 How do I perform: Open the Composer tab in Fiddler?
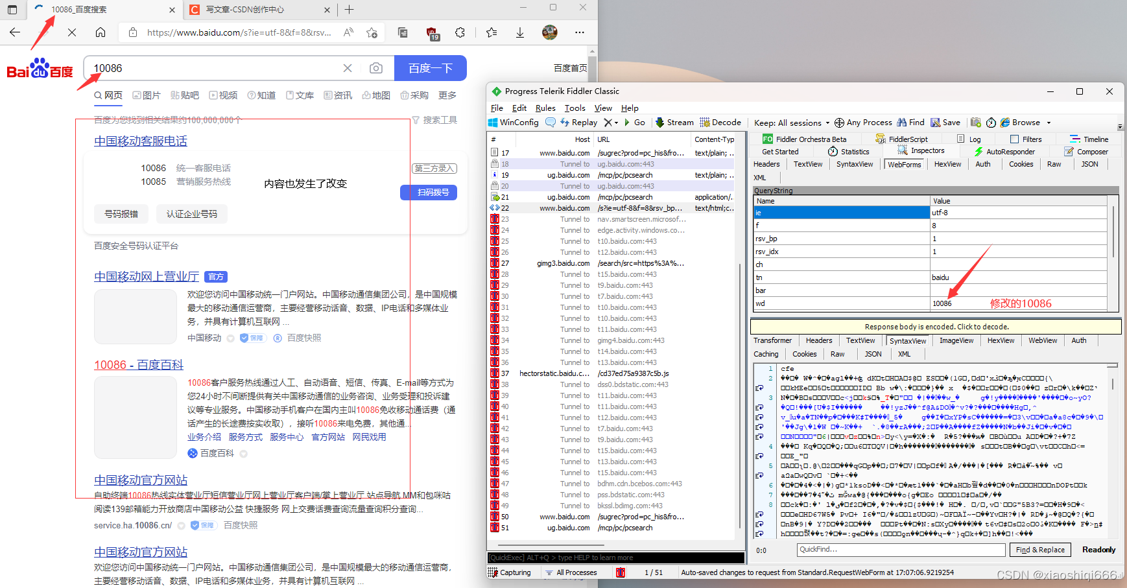point(1086,152)
